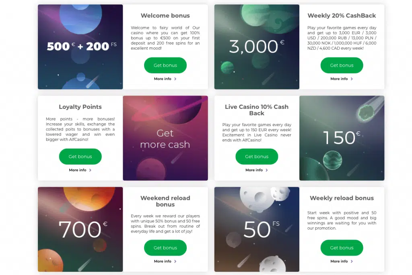Click the chevron under Live Casino 10% Cash Back

tap(267, 170)
